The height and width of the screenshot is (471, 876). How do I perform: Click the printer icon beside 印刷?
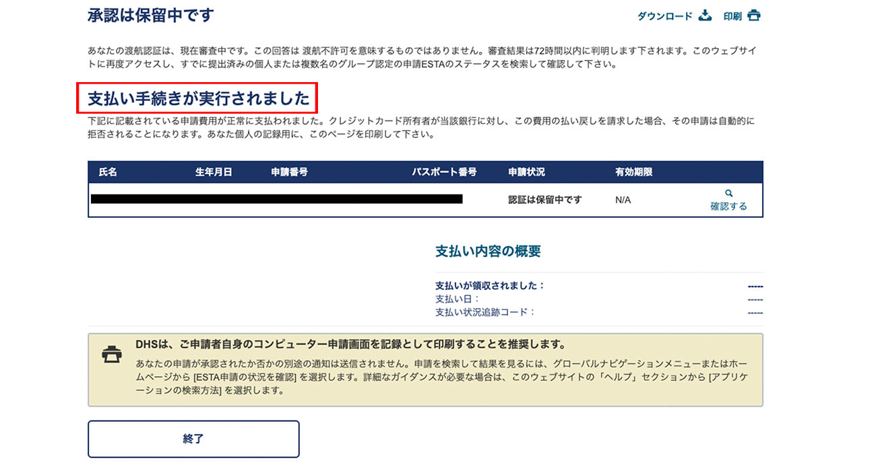754,15
